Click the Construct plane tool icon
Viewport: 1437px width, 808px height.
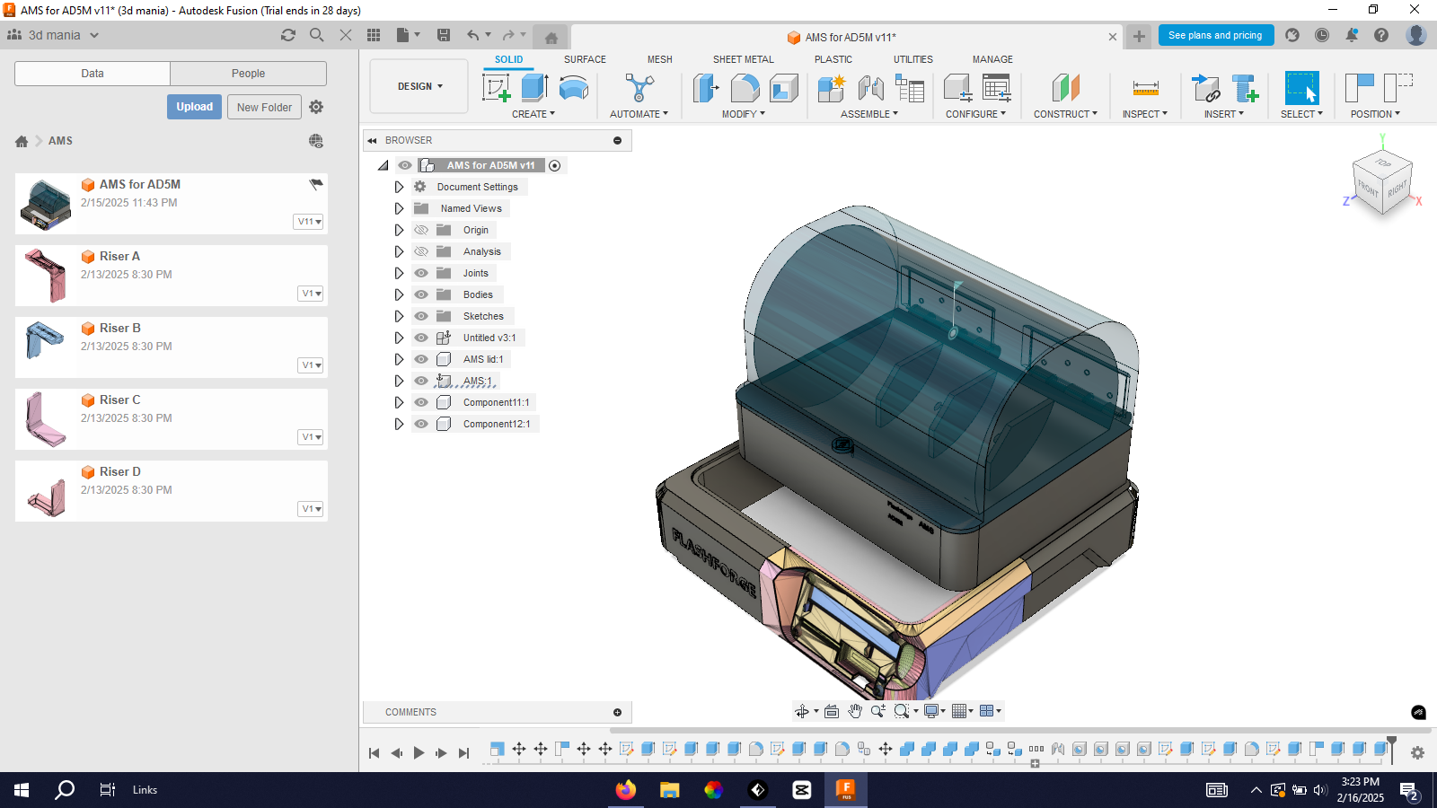(1065, 88)
